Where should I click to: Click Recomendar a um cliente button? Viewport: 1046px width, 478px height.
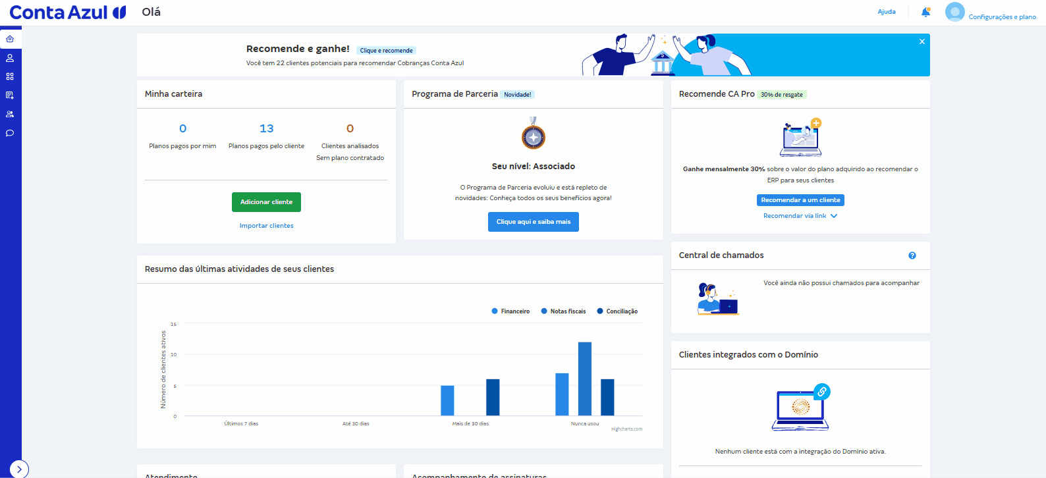pyautogui.click(x=800, y=200)
